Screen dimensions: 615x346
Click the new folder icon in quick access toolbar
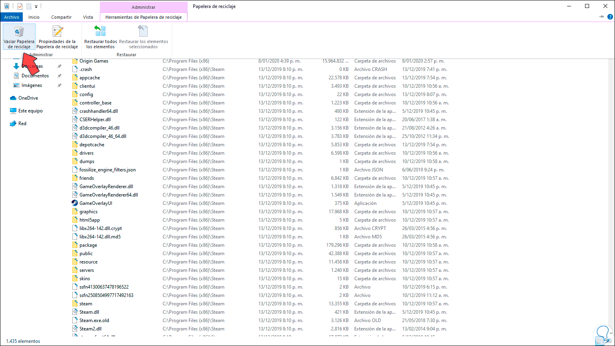tap(29, 6)
